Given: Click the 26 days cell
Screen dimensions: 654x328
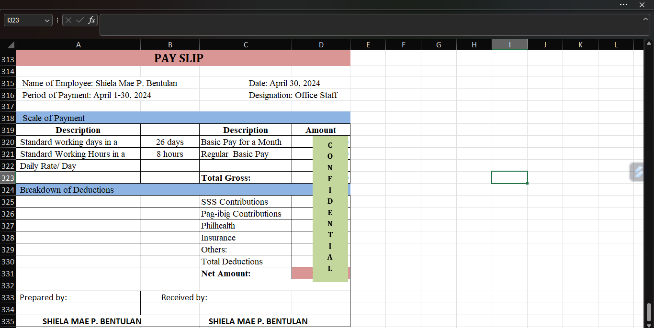Looking at the screenshot, I should 170,142.
